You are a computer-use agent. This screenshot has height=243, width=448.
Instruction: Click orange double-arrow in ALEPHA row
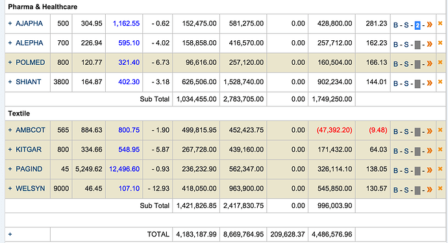tap(429, 44)
